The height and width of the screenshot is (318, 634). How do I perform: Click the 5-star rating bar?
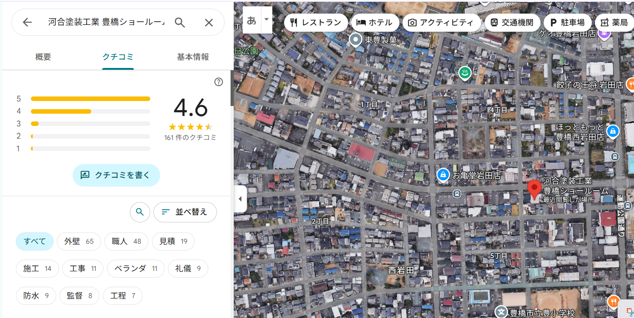tap(90, 99)
